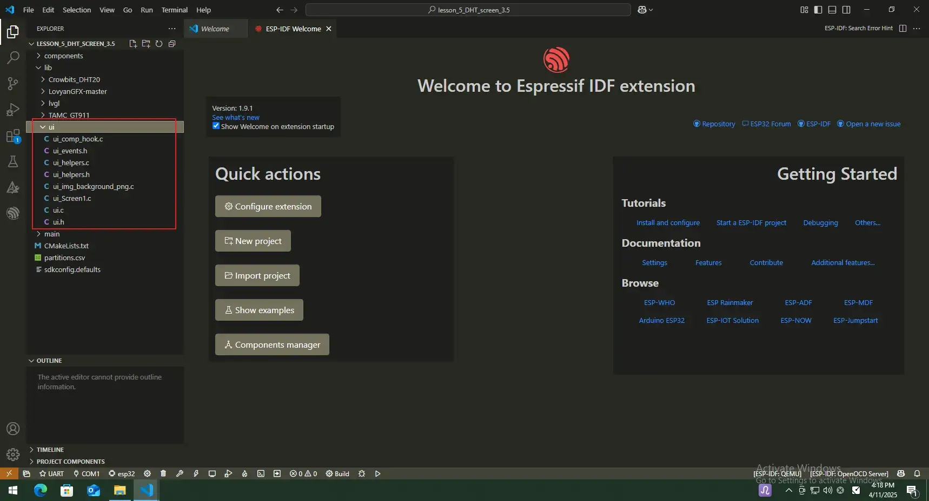Click the Configure extension button
929x501 pixels.
point(268,206)
